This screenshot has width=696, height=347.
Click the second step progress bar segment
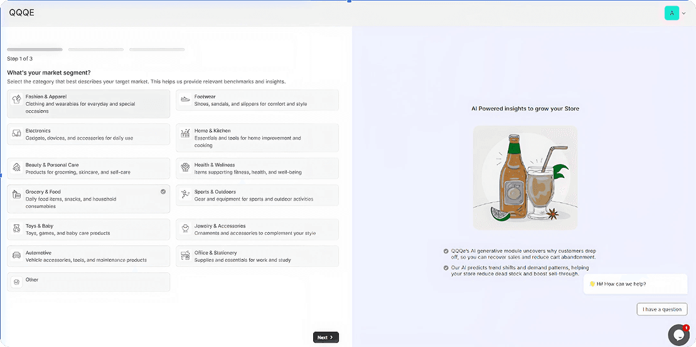coord(96,49)
